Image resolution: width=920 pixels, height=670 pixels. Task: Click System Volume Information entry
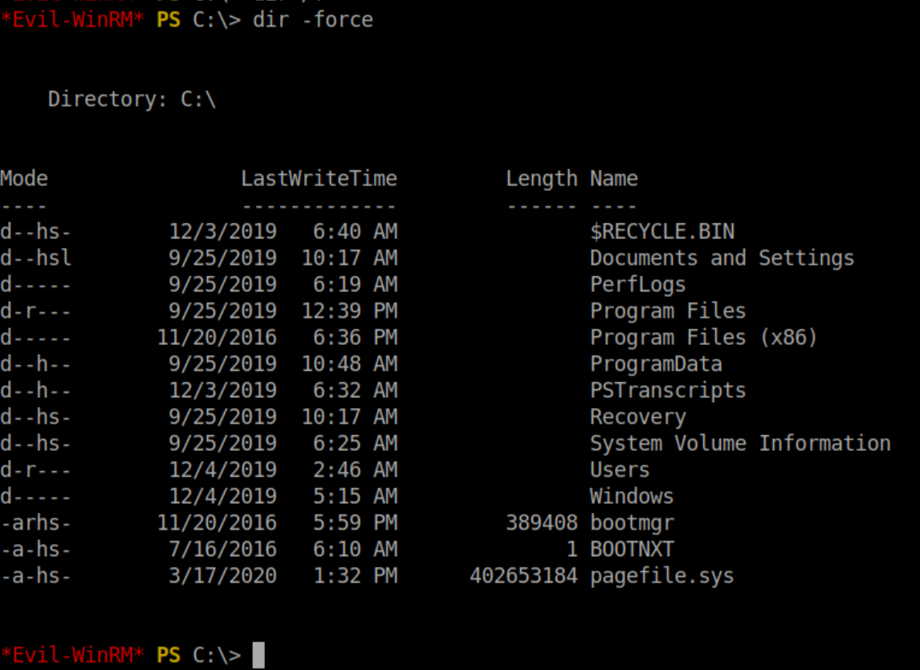740,444
